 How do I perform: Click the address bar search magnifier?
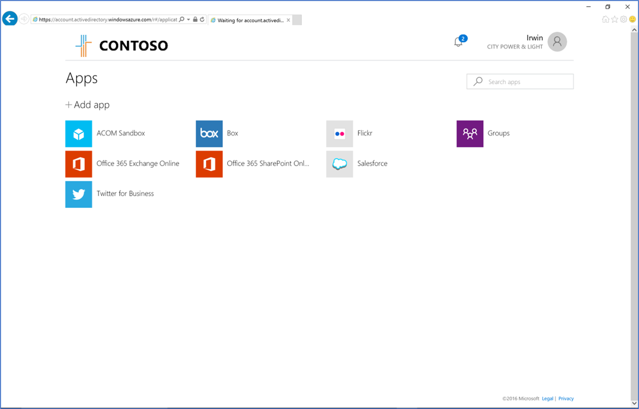[x=181, y=20]
